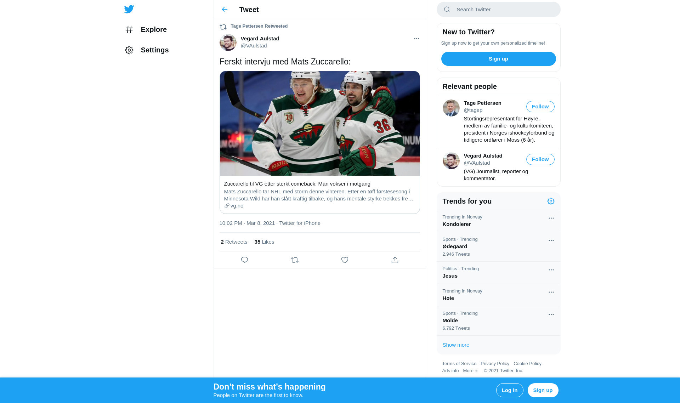Viewport: 680px width, 403px height.
Task: Like the tweet with the heart icon
Action: (x=345, y=260)
